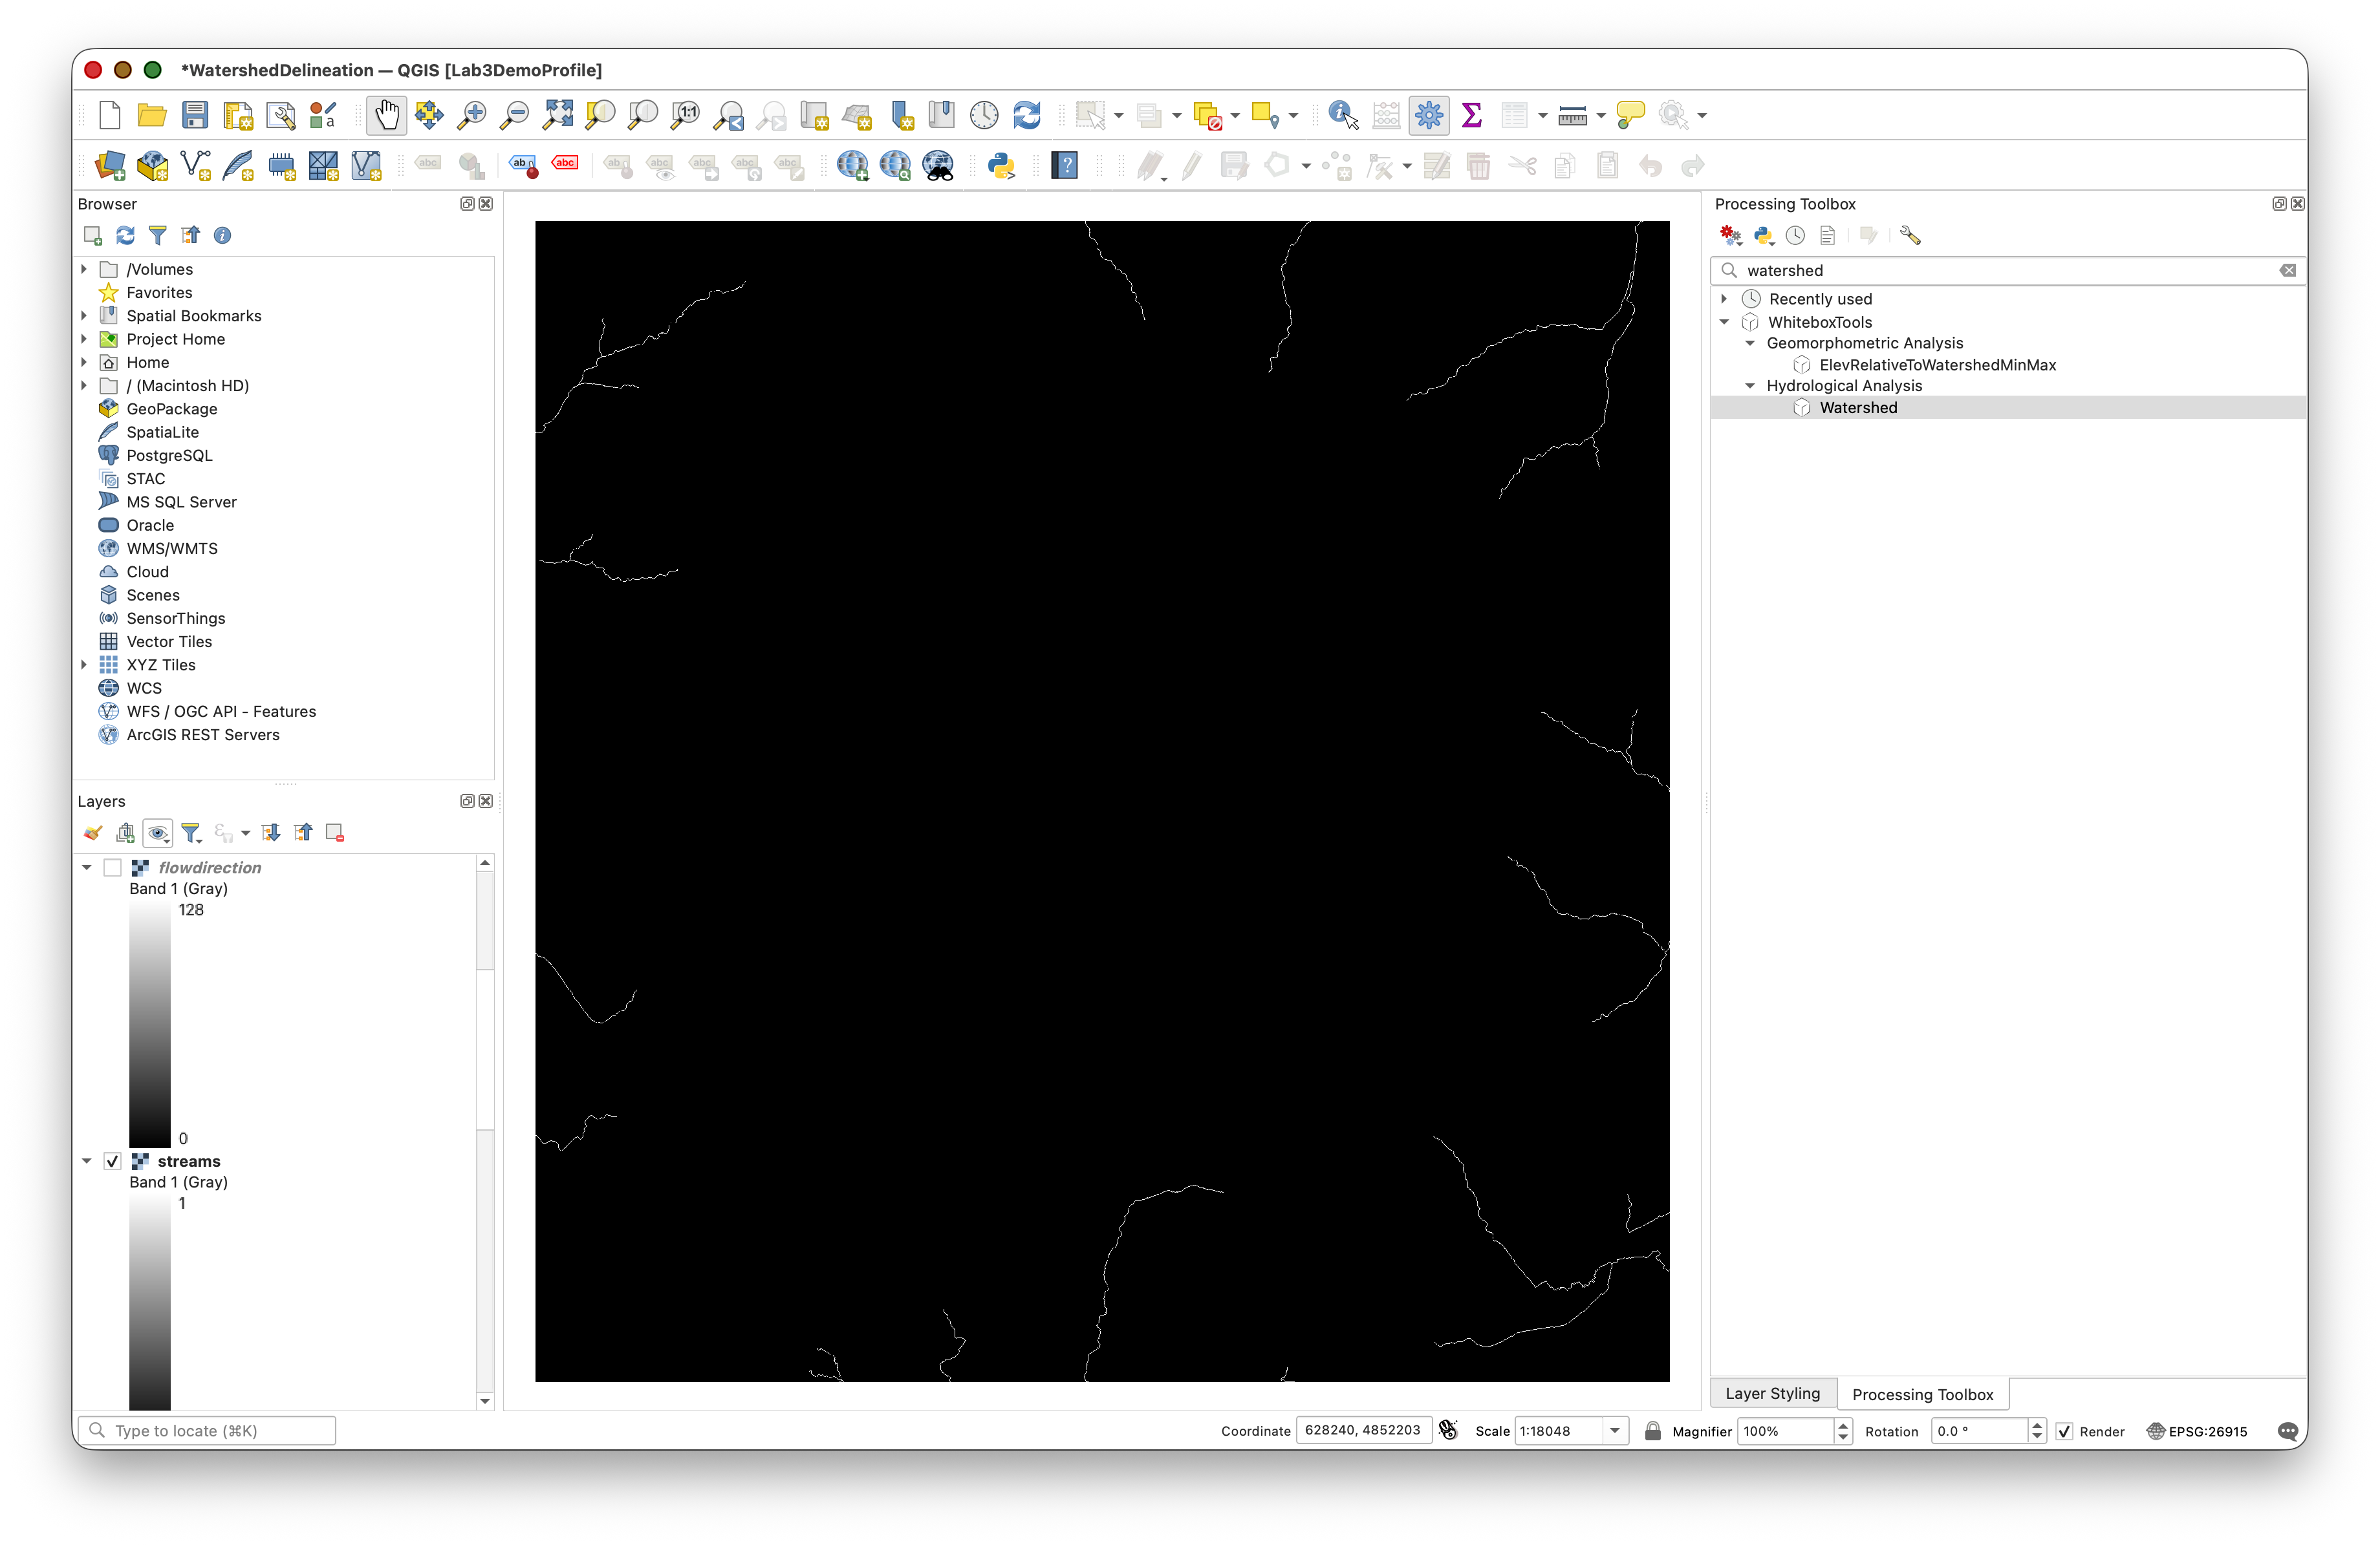Click the Zoom Full extent icon
The image size is (2380, 1545).
coord(558,116)
